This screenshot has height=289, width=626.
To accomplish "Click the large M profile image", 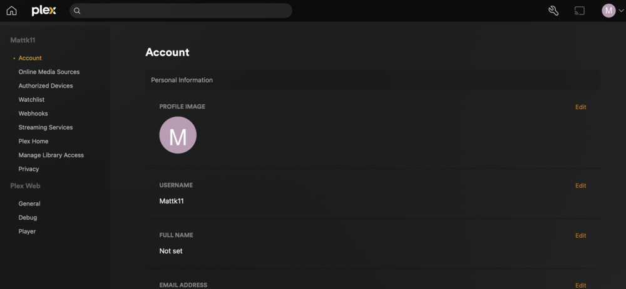I will pyautogui.click(x=178, y=135).
